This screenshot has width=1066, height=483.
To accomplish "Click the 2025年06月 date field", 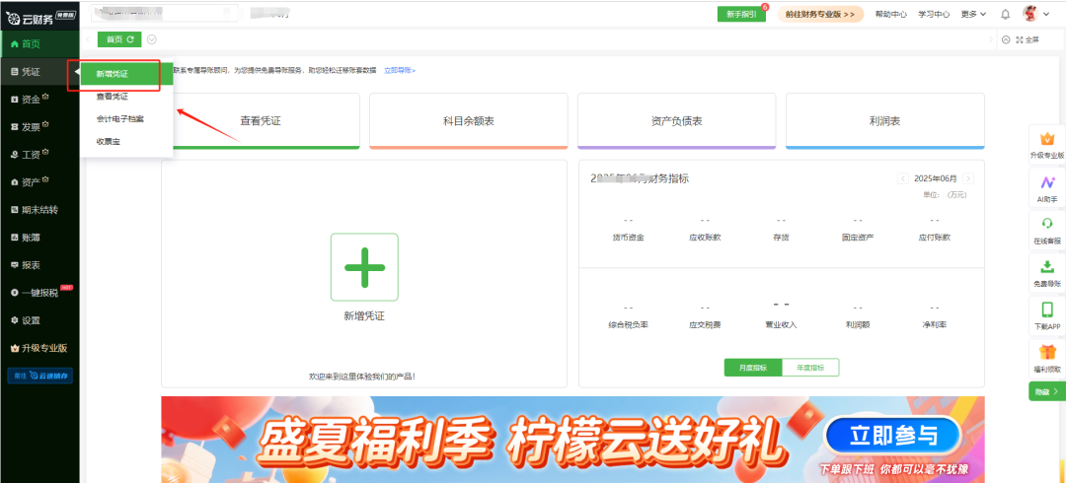I will coord(936,178).
